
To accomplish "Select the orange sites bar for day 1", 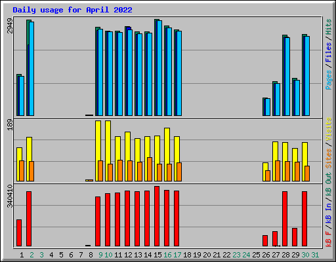I will click(x=22, y=171).
